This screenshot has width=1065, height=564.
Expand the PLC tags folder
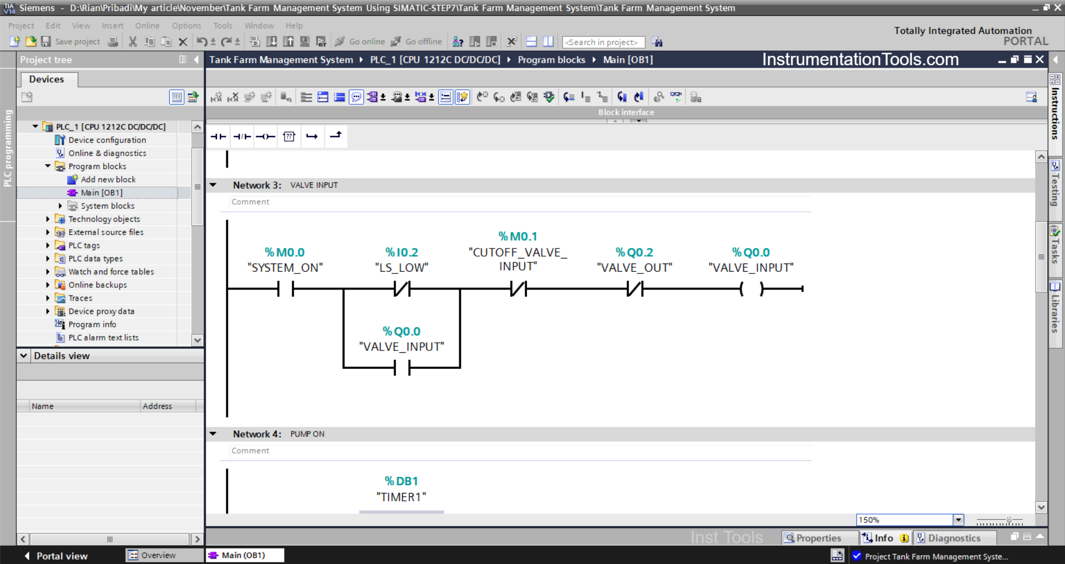point(48,246)
